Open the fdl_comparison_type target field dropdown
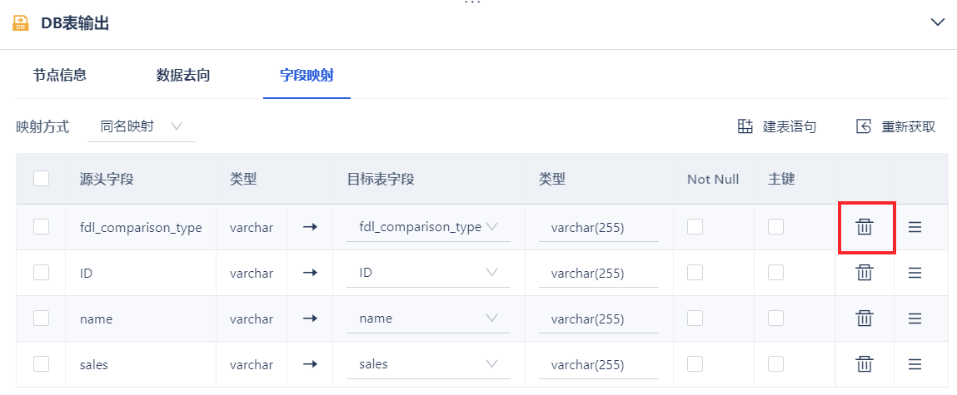Viewport: 957px width, 395px height. coord(491,227)
